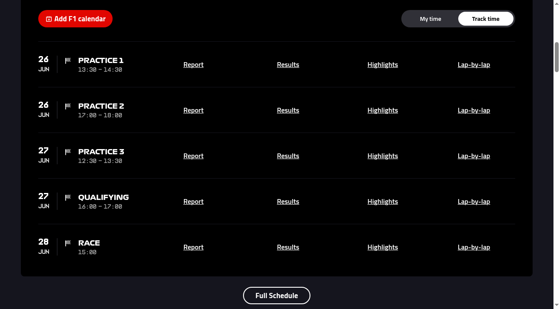
Task: Open Qualifying Lap-by-lap
Action: pyautogui.click(x=474, y=202)
